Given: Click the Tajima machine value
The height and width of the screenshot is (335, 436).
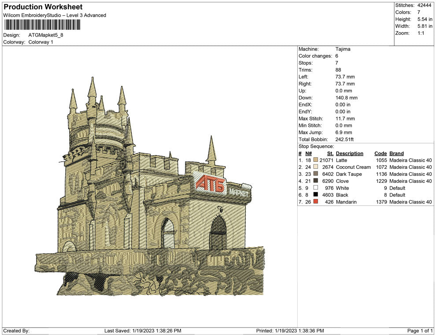Looking at the screenshot, I should coord(343,49).
